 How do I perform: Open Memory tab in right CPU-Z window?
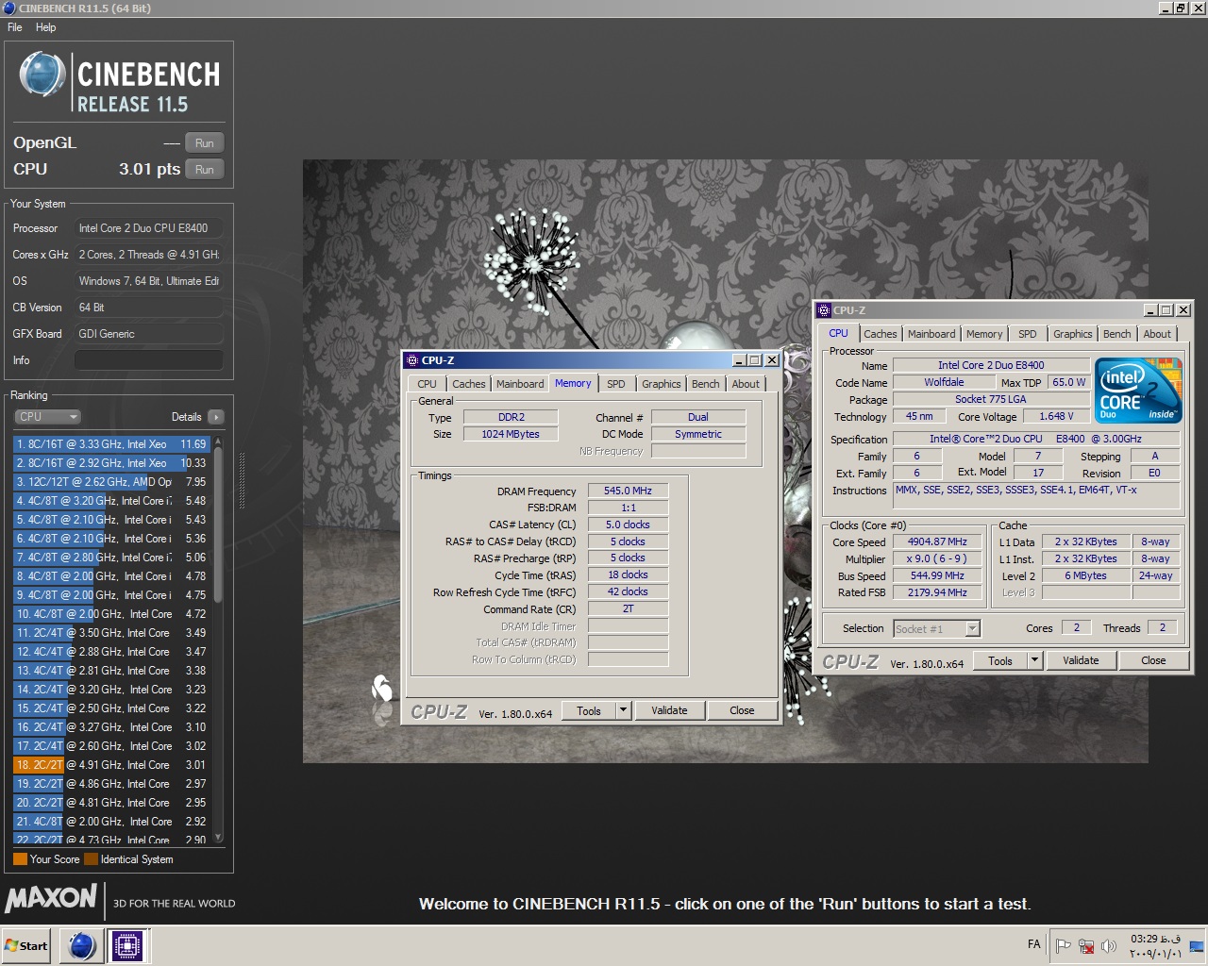(x=984, y=334)
